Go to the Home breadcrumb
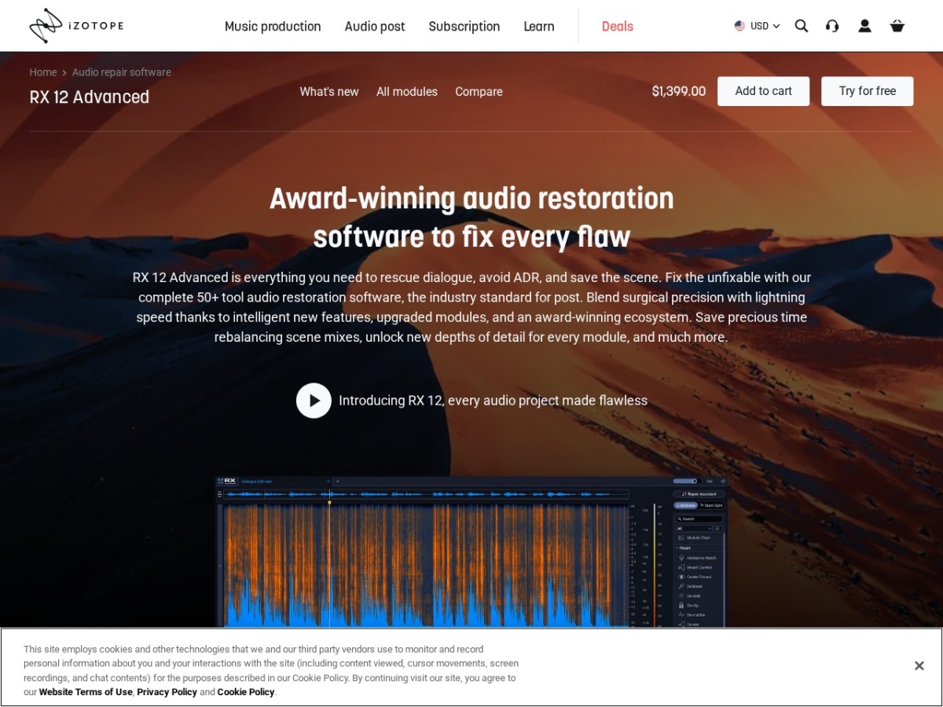943x707 pixels. coord(43,72)
